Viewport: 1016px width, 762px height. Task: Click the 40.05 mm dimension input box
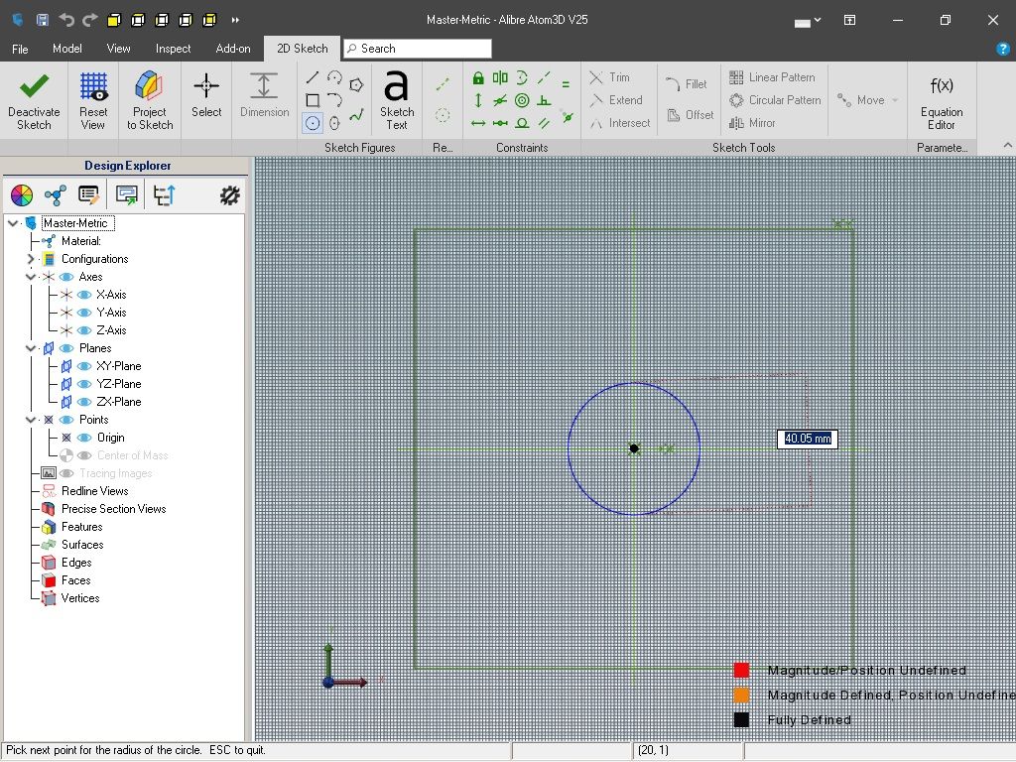coord(808,439)
